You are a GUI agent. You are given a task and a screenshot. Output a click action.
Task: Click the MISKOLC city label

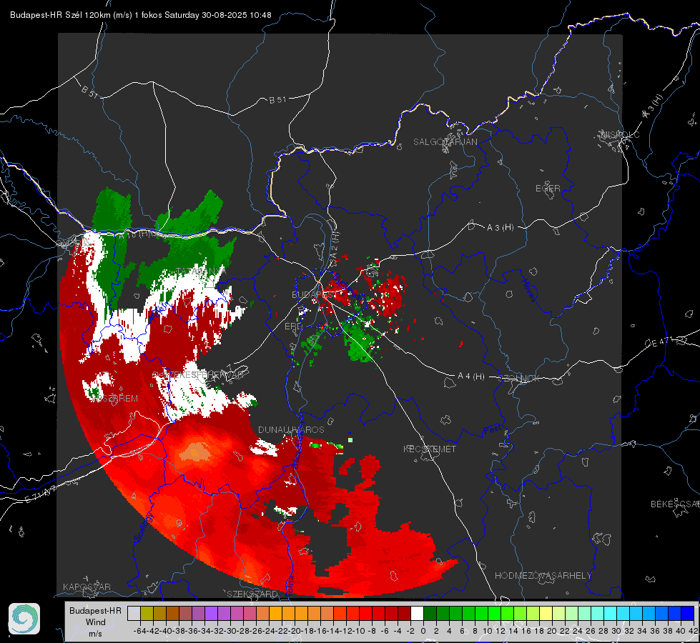(620, 134)
